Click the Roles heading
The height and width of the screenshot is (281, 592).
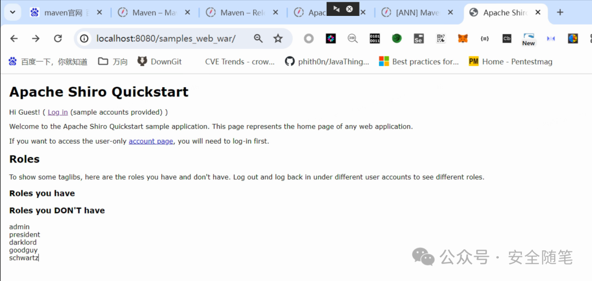[x=24, y=159]
